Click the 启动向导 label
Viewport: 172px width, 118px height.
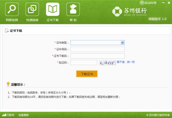(150, 3)
